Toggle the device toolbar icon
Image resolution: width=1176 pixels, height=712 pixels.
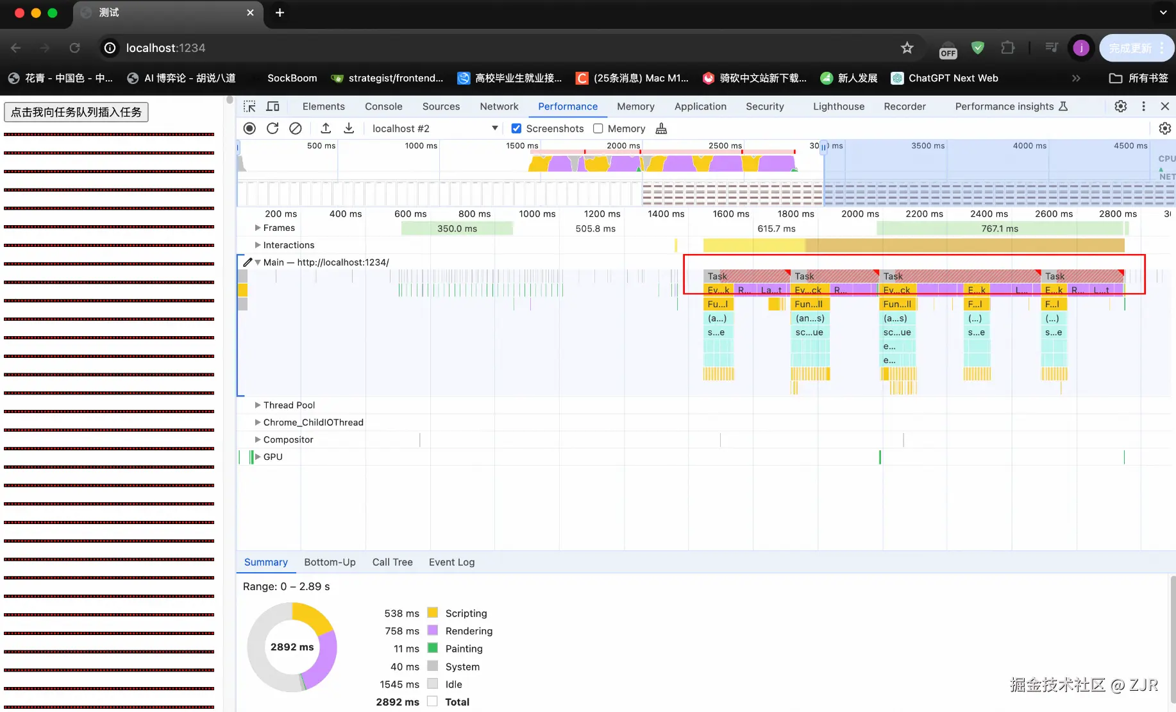click(273, 106)
